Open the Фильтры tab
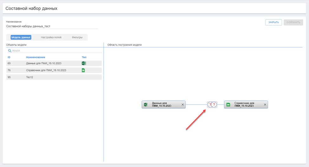Image resolution: width=309 pixels, height=167 pixels. (77, 37)
